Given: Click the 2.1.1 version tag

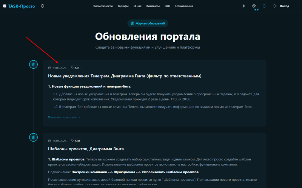Looking at the screenshot, I should tap(75, 68).
